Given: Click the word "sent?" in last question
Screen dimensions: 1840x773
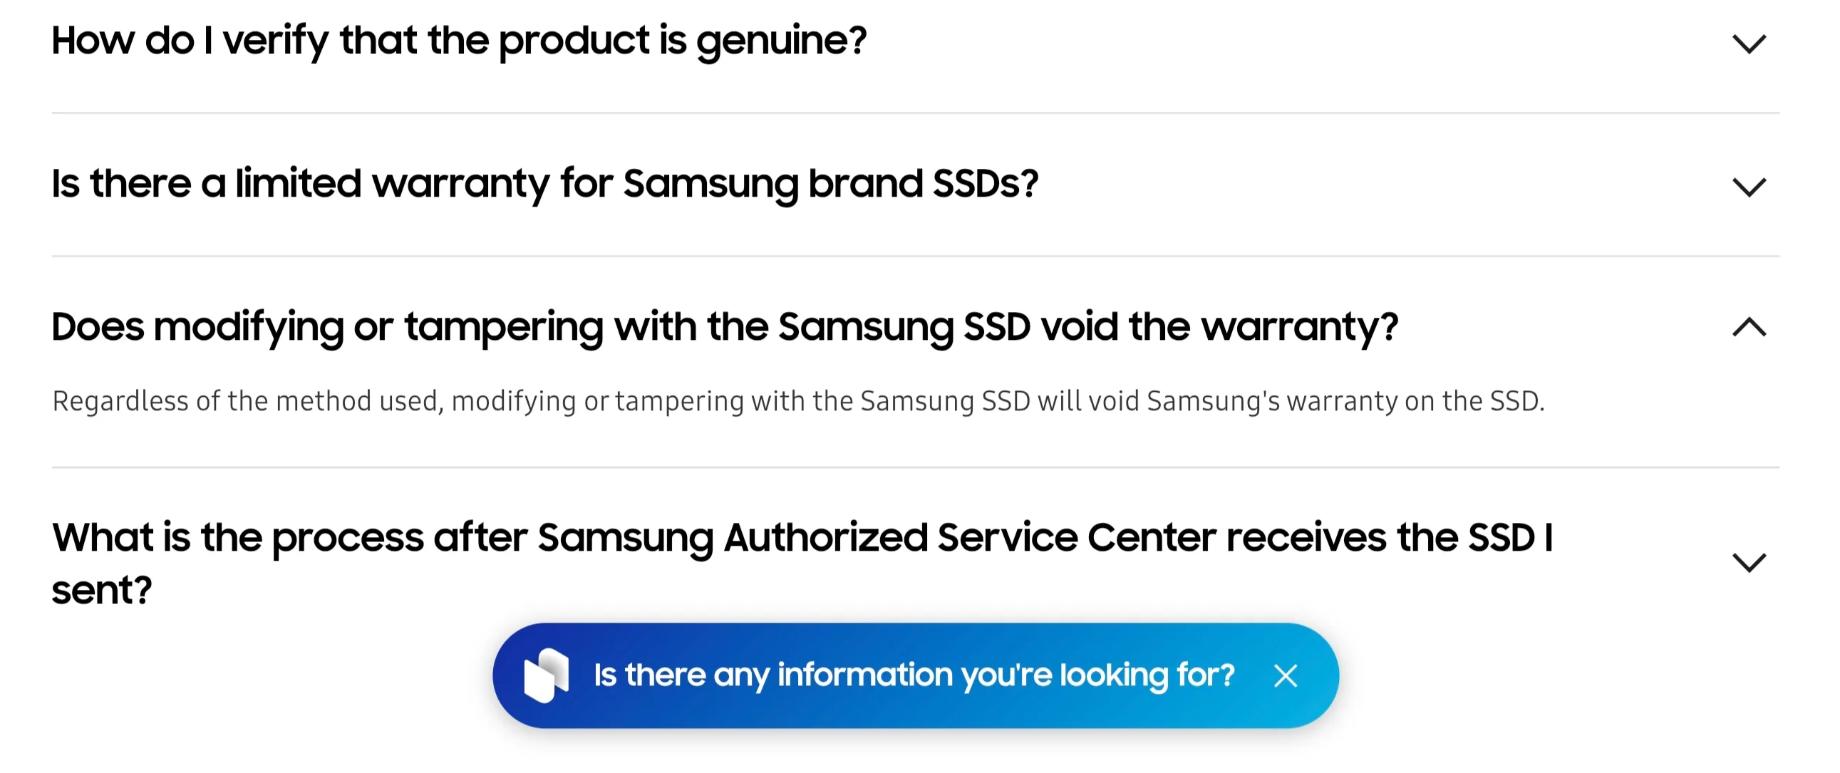Looking at the screenshot, I should click(x=102, y=591).
